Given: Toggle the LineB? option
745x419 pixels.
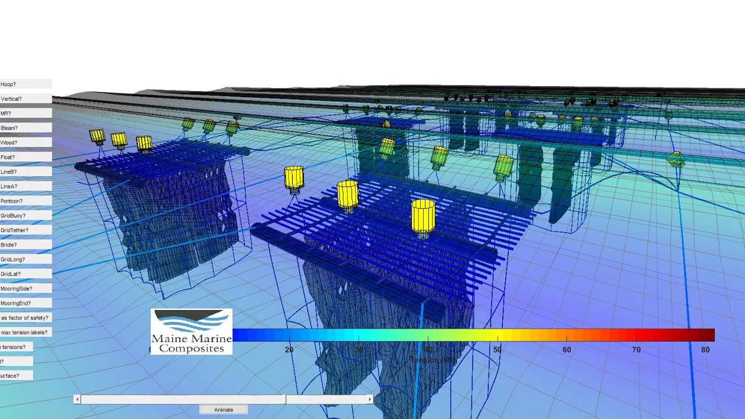Looking at the screenshot, I should pyautogui.click(x=26, y=172).
